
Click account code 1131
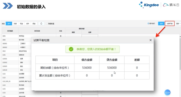pyautogui.click(x=4, y=89)
